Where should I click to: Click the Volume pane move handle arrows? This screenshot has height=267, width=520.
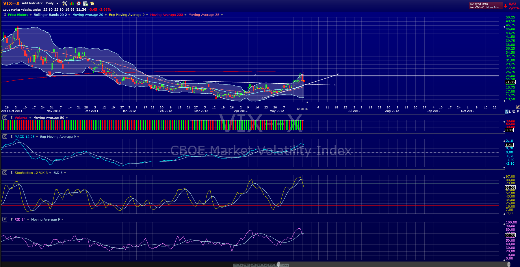click(x=12, y=118)
